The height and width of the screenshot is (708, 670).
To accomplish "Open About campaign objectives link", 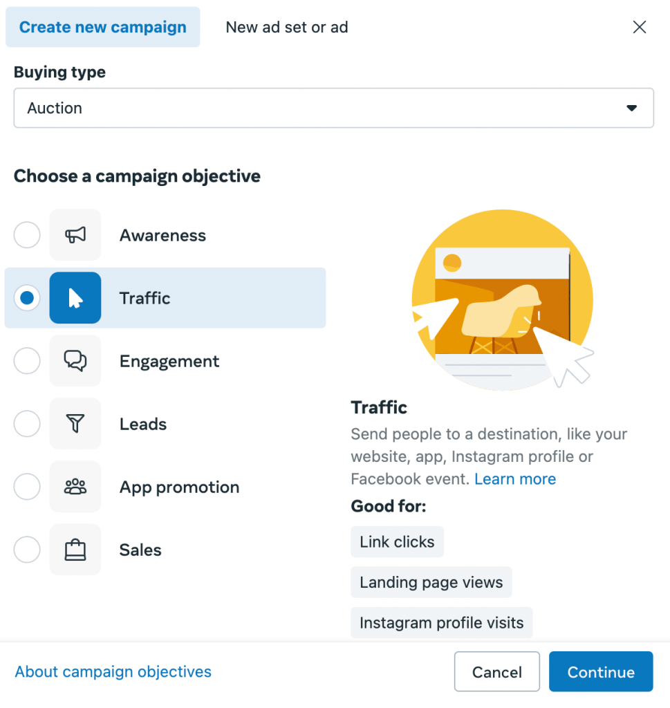I will [x=113, y=671].
